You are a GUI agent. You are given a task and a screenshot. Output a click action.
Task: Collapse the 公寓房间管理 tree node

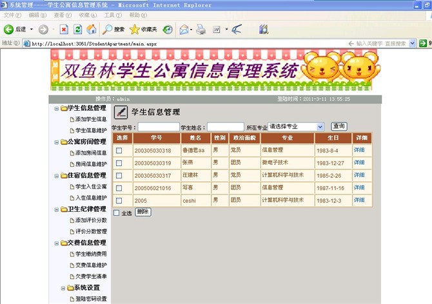[57, 142]
